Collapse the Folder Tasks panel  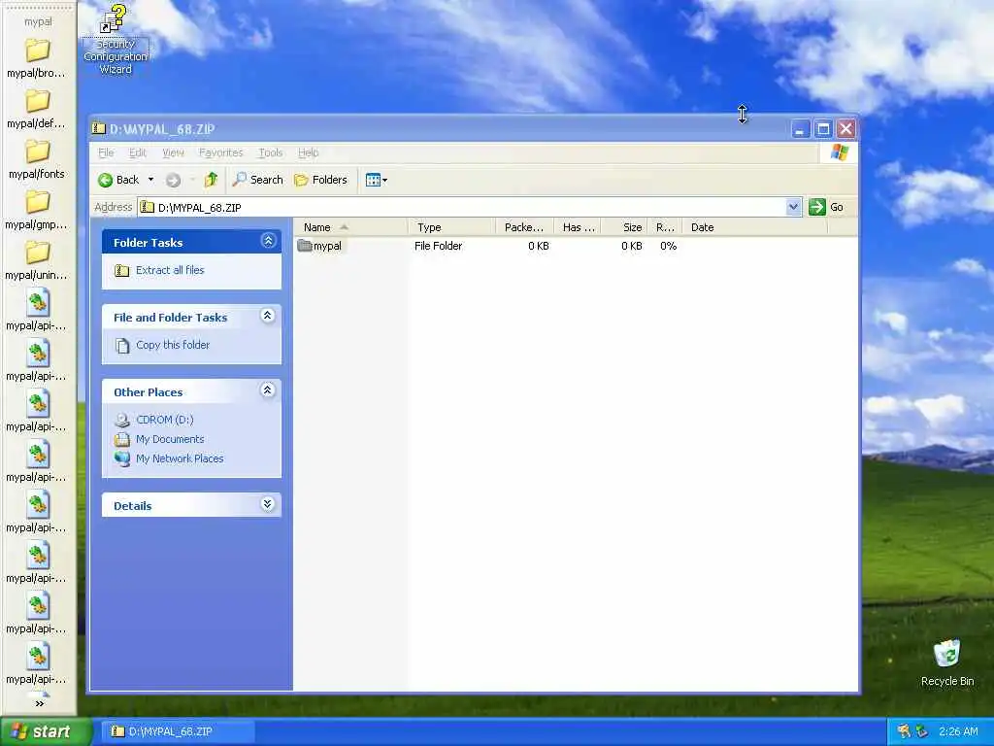[x=268, y=241]
